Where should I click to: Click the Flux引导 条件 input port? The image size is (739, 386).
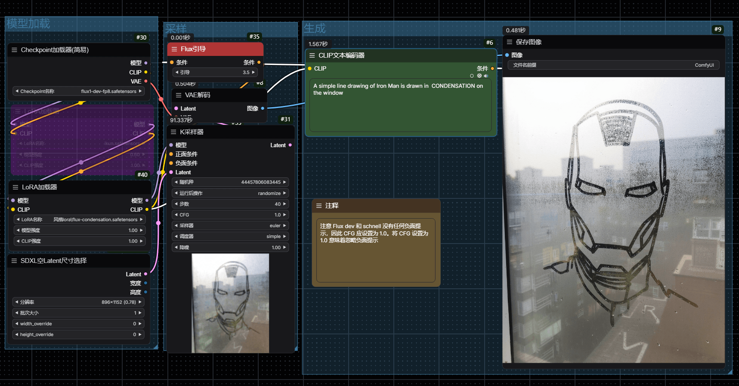(x=172, y=62)
